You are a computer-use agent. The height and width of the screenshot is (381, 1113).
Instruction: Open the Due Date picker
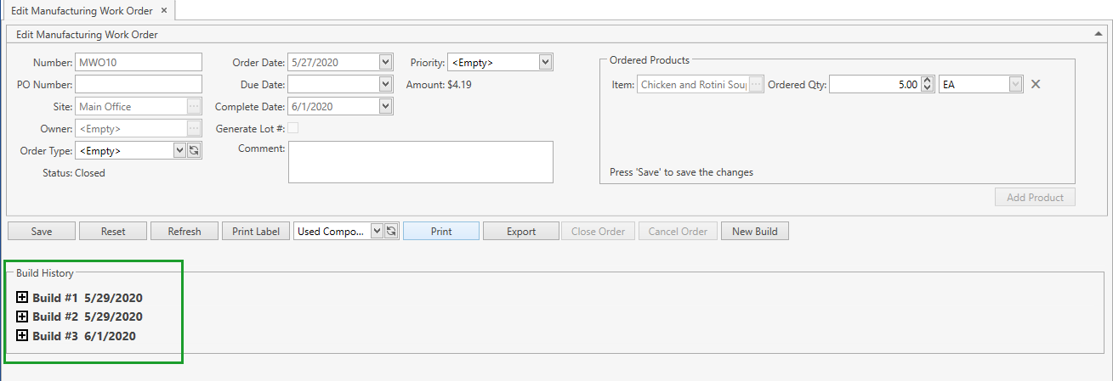385,84
